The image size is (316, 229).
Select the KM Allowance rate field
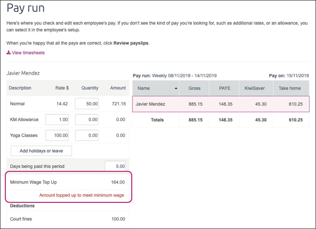(57, 120)
